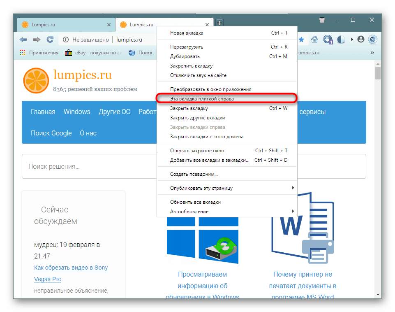Screen dimensions: 395x312
Task: Open the user profile avatar
Action: (x=360, y=40)
